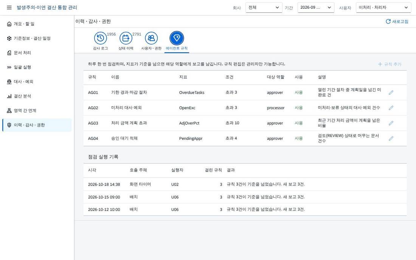
Task: Click the 지표 column header in rules table
Action: (x=183, y=77)
